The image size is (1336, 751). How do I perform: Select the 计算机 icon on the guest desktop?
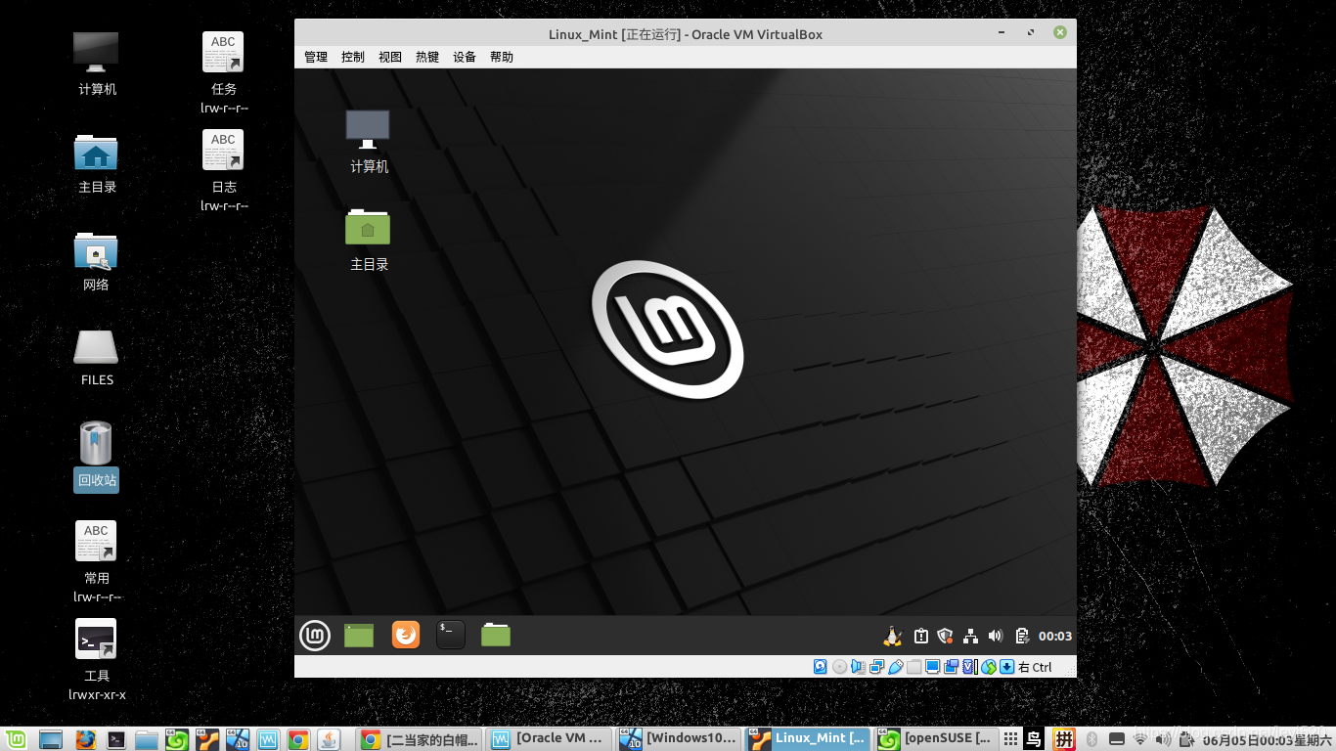(369, 141)
